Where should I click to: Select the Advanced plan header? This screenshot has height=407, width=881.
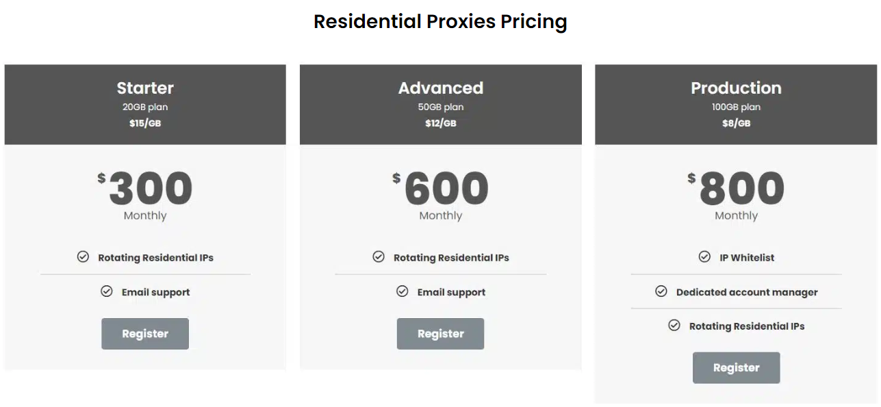tap(441, 105)
